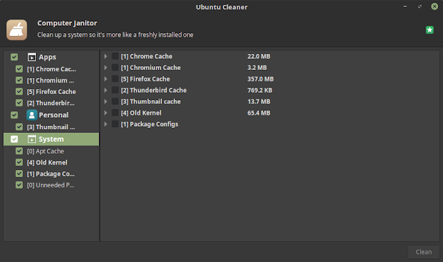Uncheck the Old Kernel sidebar checkbox
The height and width of the screenshot is (262, 443).
click(19, 162)
